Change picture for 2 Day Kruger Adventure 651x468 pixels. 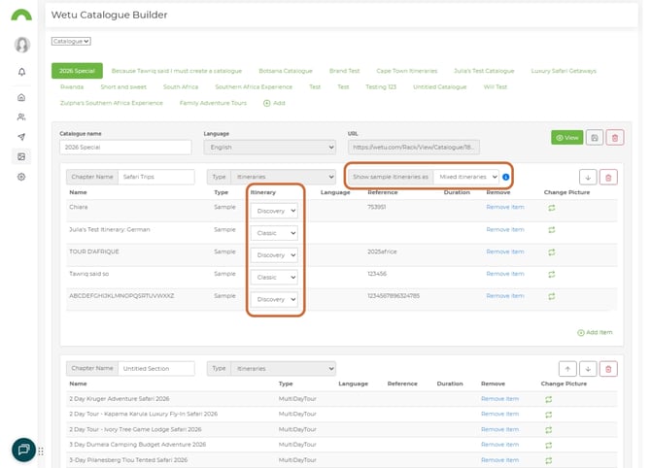tap(548, 399)
